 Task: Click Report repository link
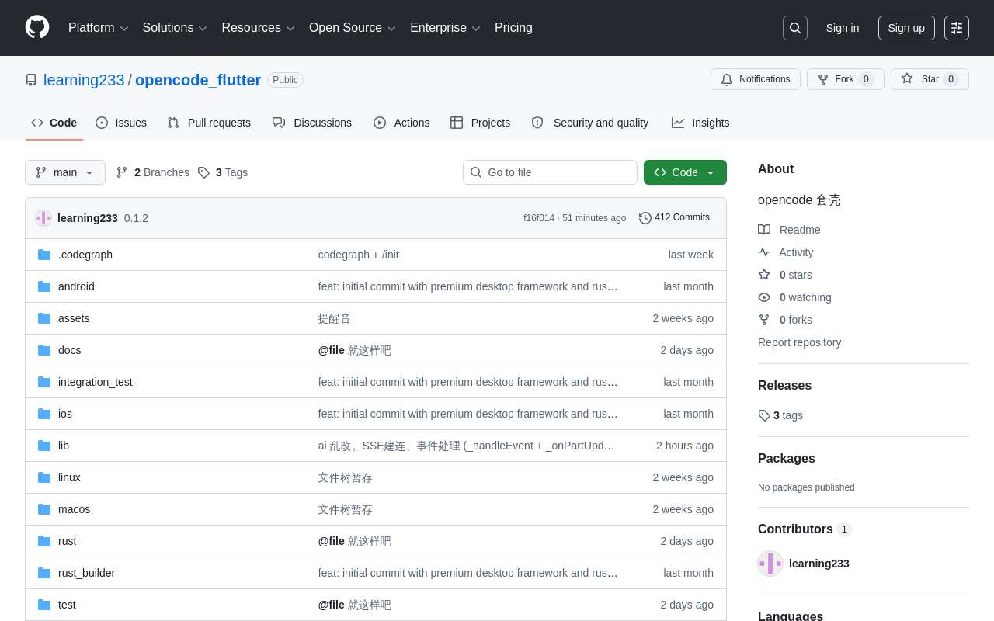click(800, 342)
